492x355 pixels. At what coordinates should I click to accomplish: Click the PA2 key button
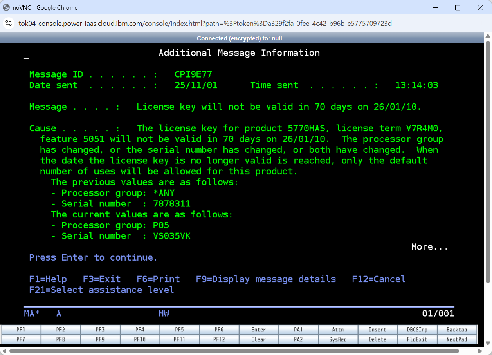tap(298, 339)
